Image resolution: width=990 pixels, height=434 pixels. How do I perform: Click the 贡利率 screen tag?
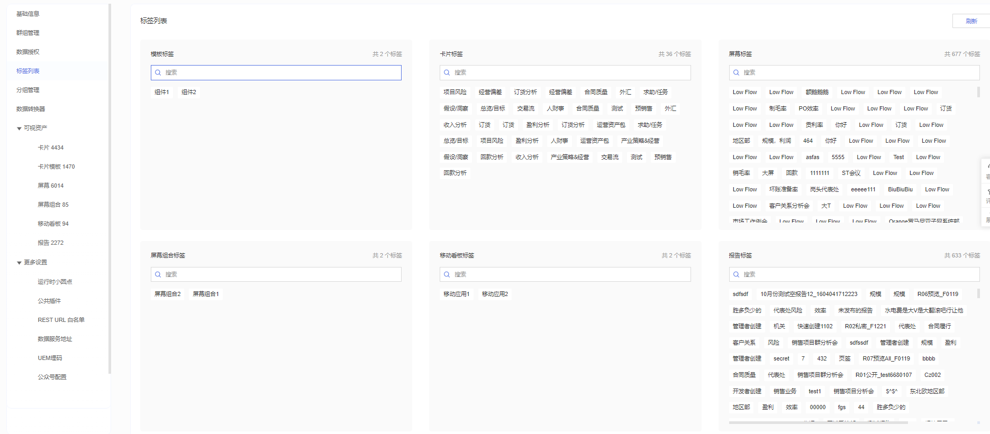pos(814,125)
